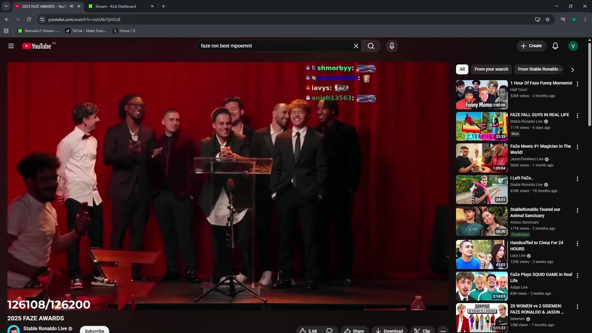Image resolution: width=592 pixels, height=333 pixels.
Task: Select the From your search chip
Action: (x=491, y=69)
